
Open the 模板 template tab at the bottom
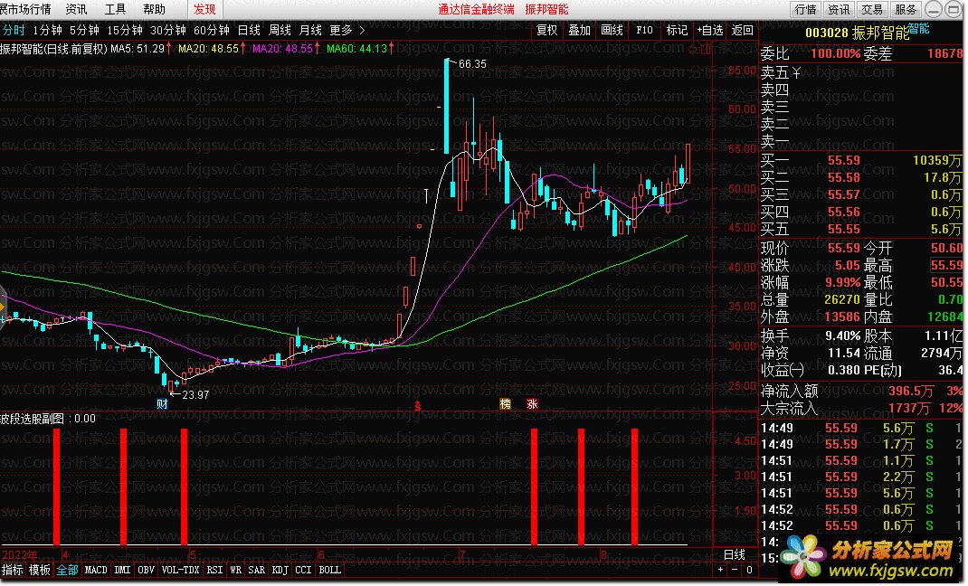click(40, 571)
